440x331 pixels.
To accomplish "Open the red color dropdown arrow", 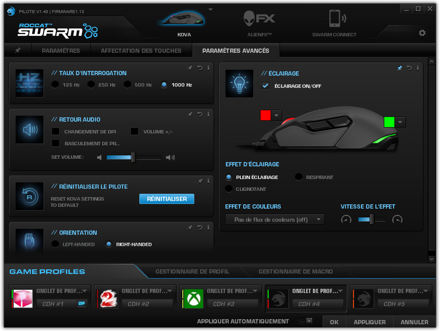I will tap(277, 115).
